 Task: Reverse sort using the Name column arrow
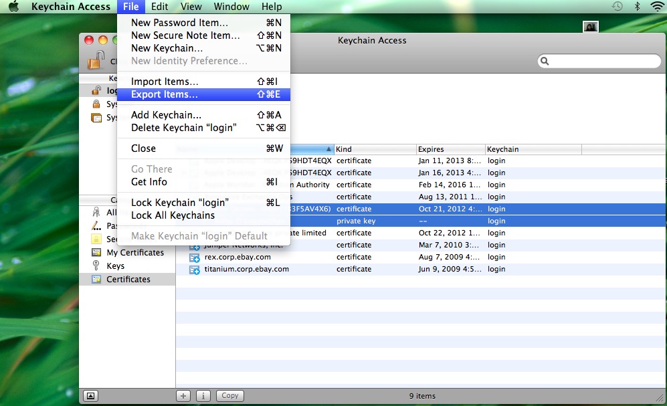point(328,149)
